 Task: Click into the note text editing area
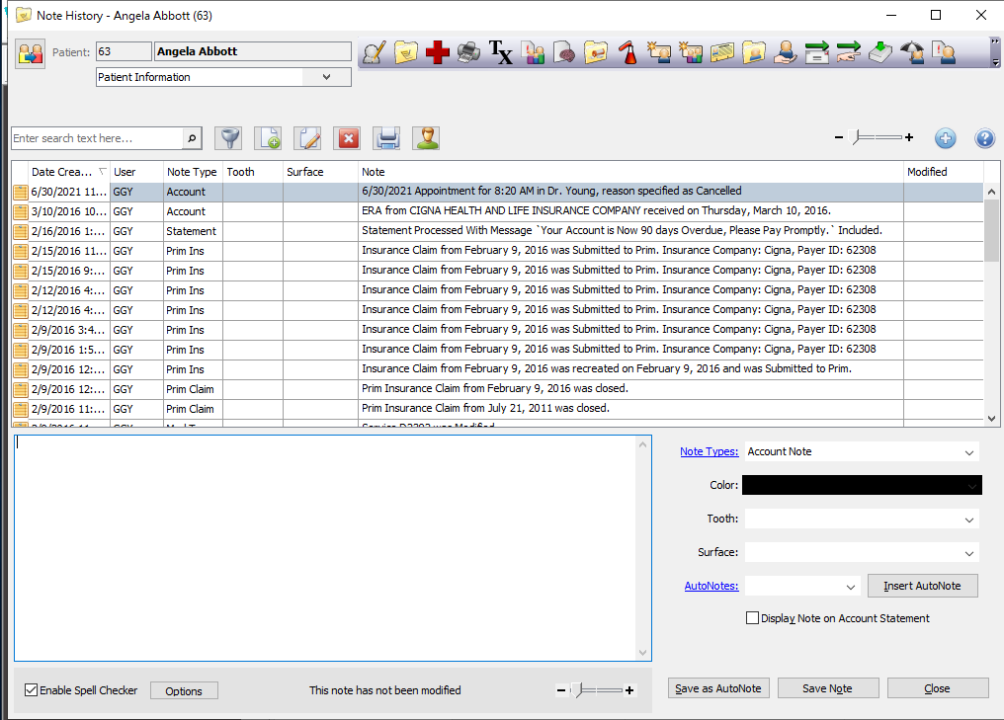point(325,548)
